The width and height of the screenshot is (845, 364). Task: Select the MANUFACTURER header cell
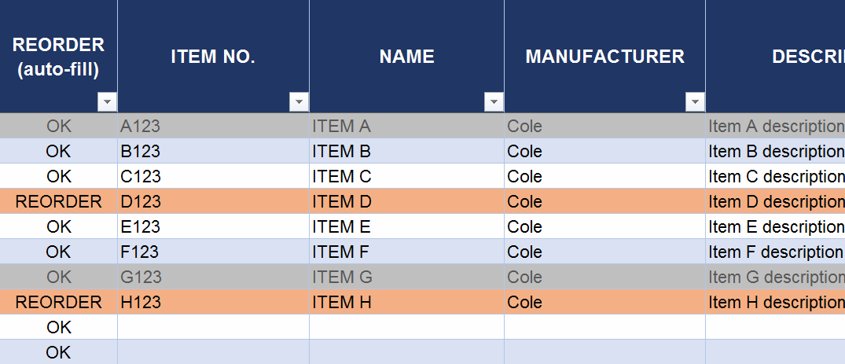(604, 56)
